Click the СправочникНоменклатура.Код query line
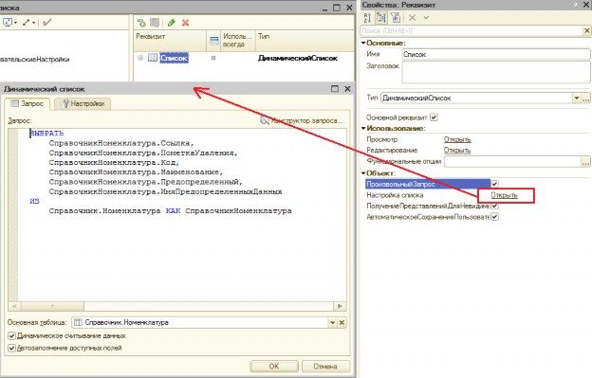This screenshot has height=378, width=592. pos(114,162)
